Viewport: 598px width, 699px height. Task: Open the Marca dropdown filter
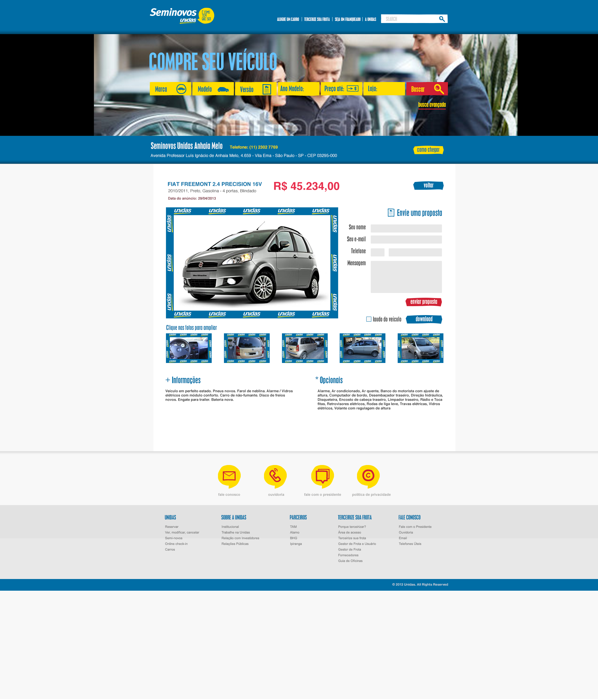tap(170, 89)
